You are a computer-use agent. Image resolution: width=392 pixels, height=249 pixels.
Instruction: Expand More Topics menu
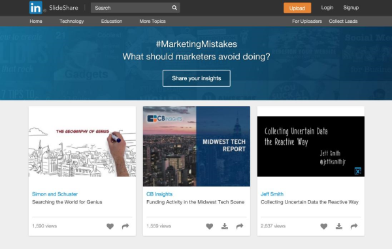pyautogui.click(x=152, y=22)
